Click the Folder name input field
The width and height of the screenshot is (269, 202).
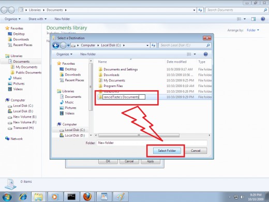pos(152,143)
